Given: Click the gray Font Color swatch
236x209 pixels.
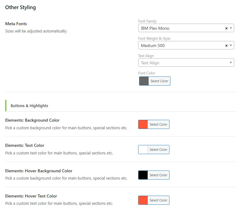Looking at the screenshot, I should (144, 81).
